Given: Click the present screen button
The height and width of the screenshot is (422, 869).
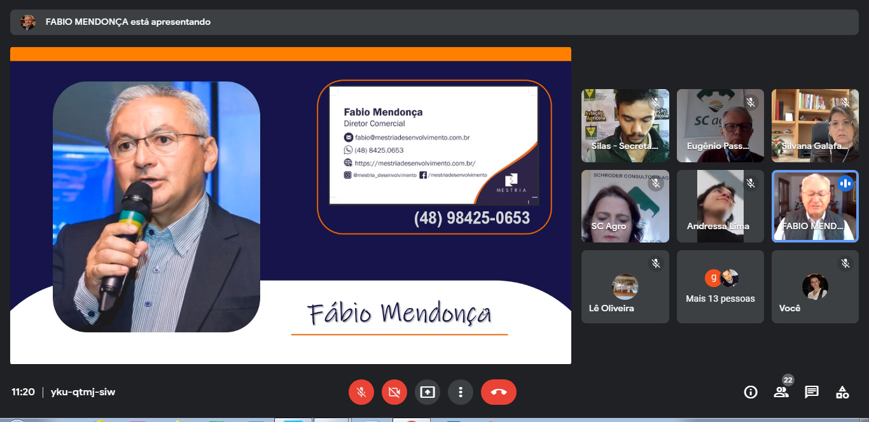Looking at the screenshot, I should tap(428, 392).
